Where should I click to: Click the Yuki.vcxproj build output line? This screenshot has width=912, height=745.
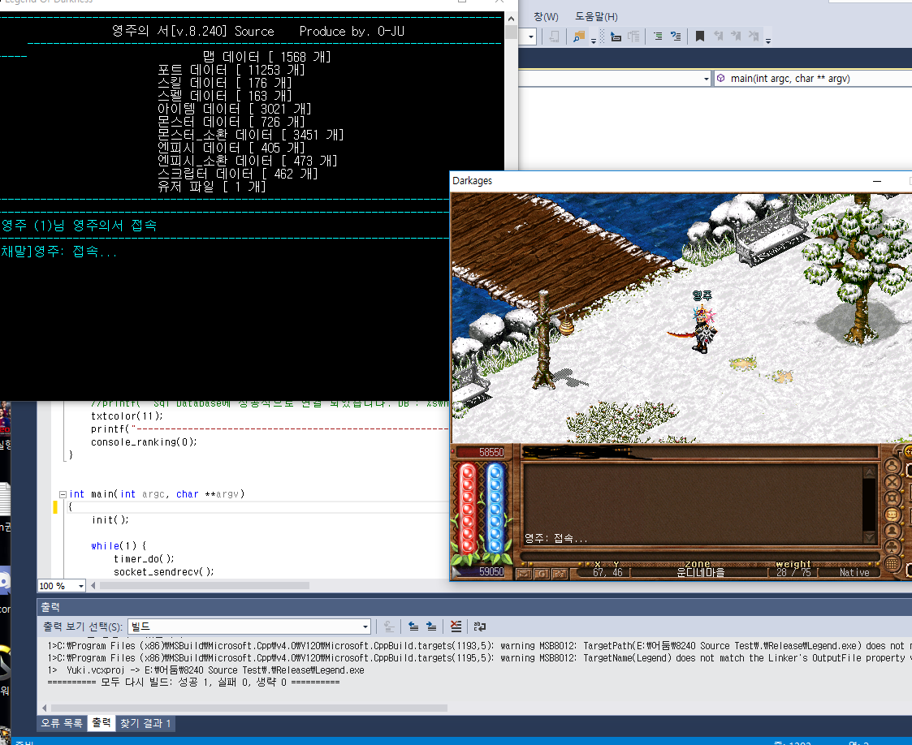pos(206,670)
